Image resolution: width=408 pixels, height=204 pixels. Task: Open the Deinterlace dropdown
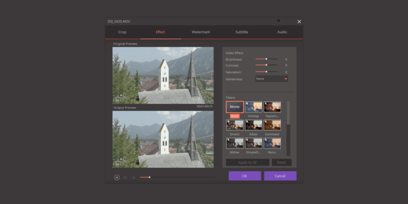(x=271, y=79)
